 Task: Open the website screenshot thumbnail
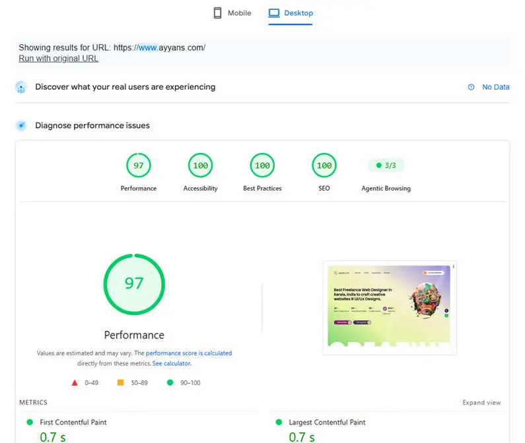coord(390,308)
